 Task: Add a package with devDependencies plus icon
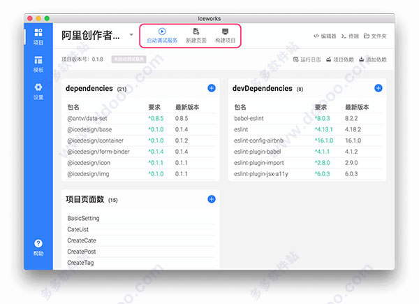pos(378,88)
